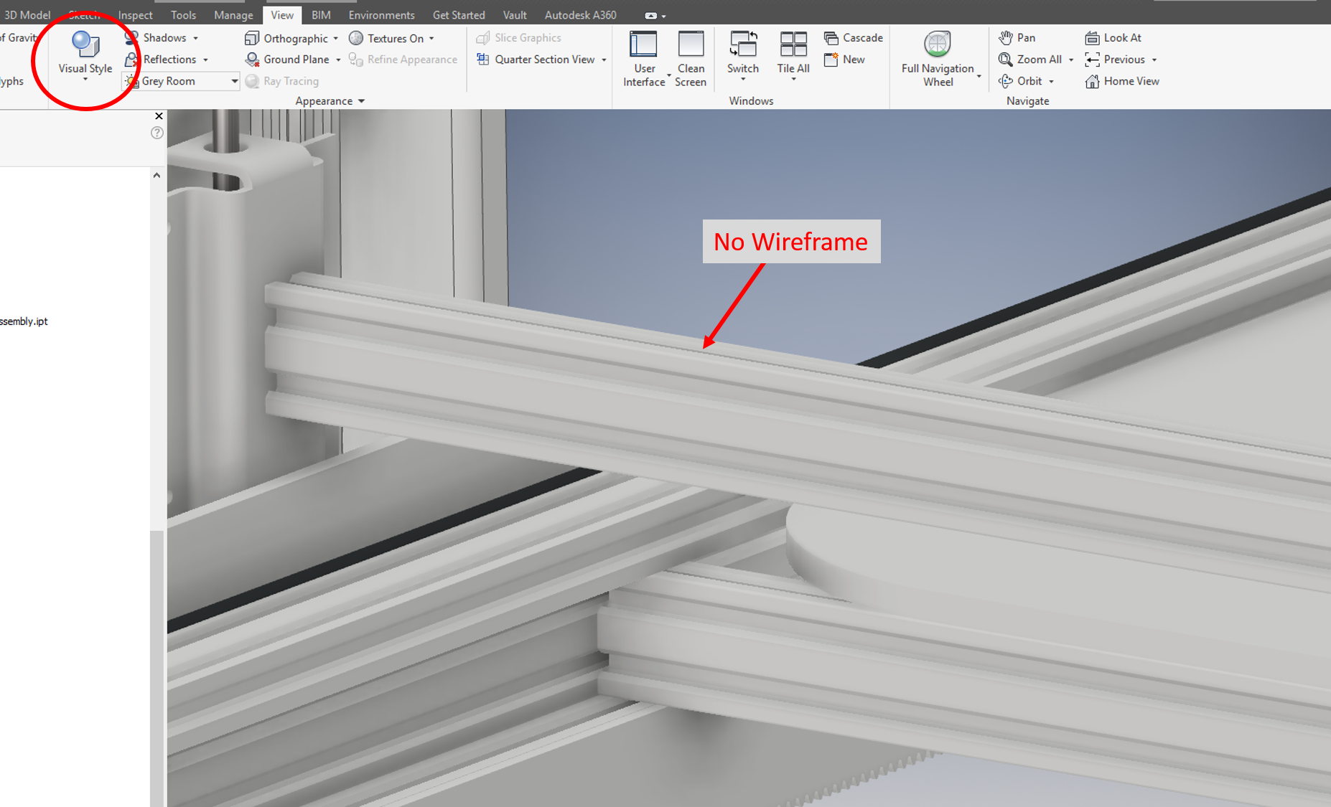Click the Look At tool
The height and width of the screenshot is (807, 1331).
tap(1113, 37)
